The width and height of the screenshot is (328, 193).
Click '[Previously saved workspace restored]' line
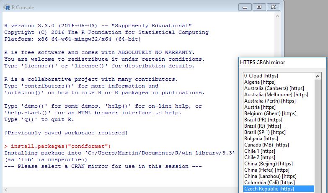tap(66, 133)
